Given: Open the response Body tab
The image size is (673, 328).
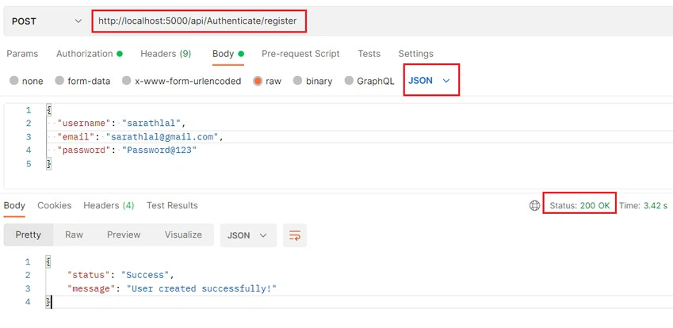Looking at the screenshot, I should 14,205.
